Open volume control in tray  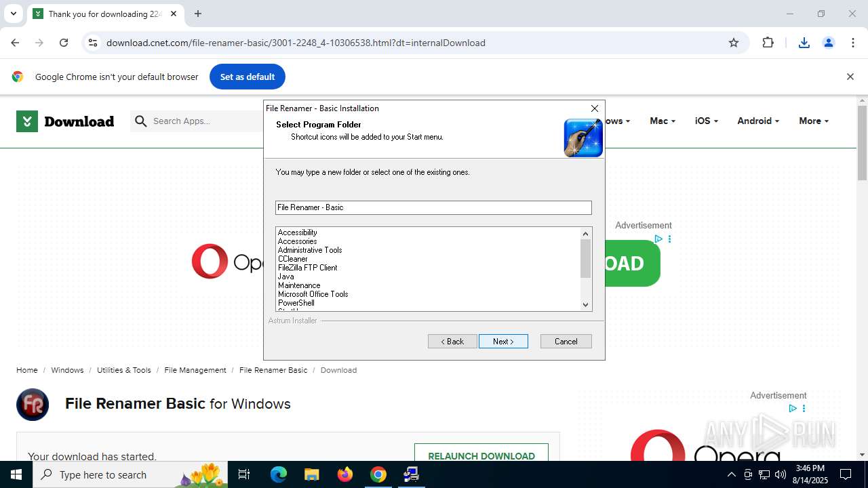(x=781, y=474)
